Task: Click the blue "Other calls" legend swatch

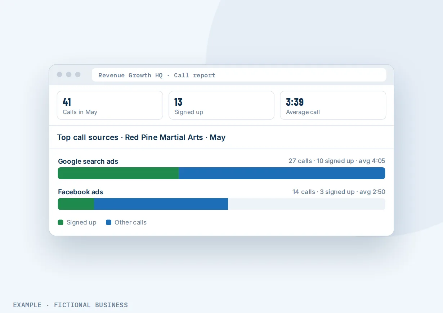Action: coord(108,222)
